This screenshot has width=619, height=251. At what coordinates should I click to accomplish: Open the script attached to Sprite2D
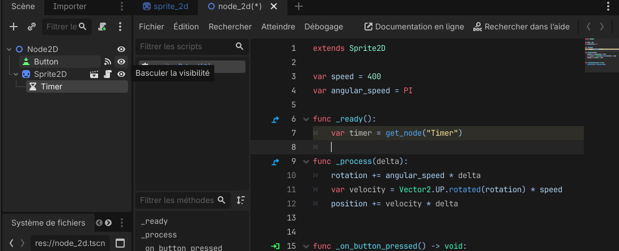[108, 74]
